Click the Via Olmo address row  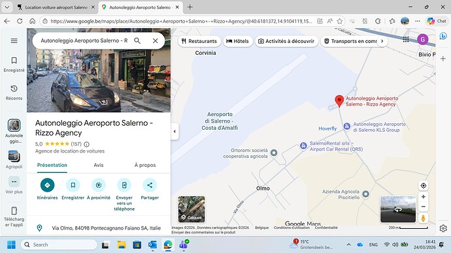[99, 228]
